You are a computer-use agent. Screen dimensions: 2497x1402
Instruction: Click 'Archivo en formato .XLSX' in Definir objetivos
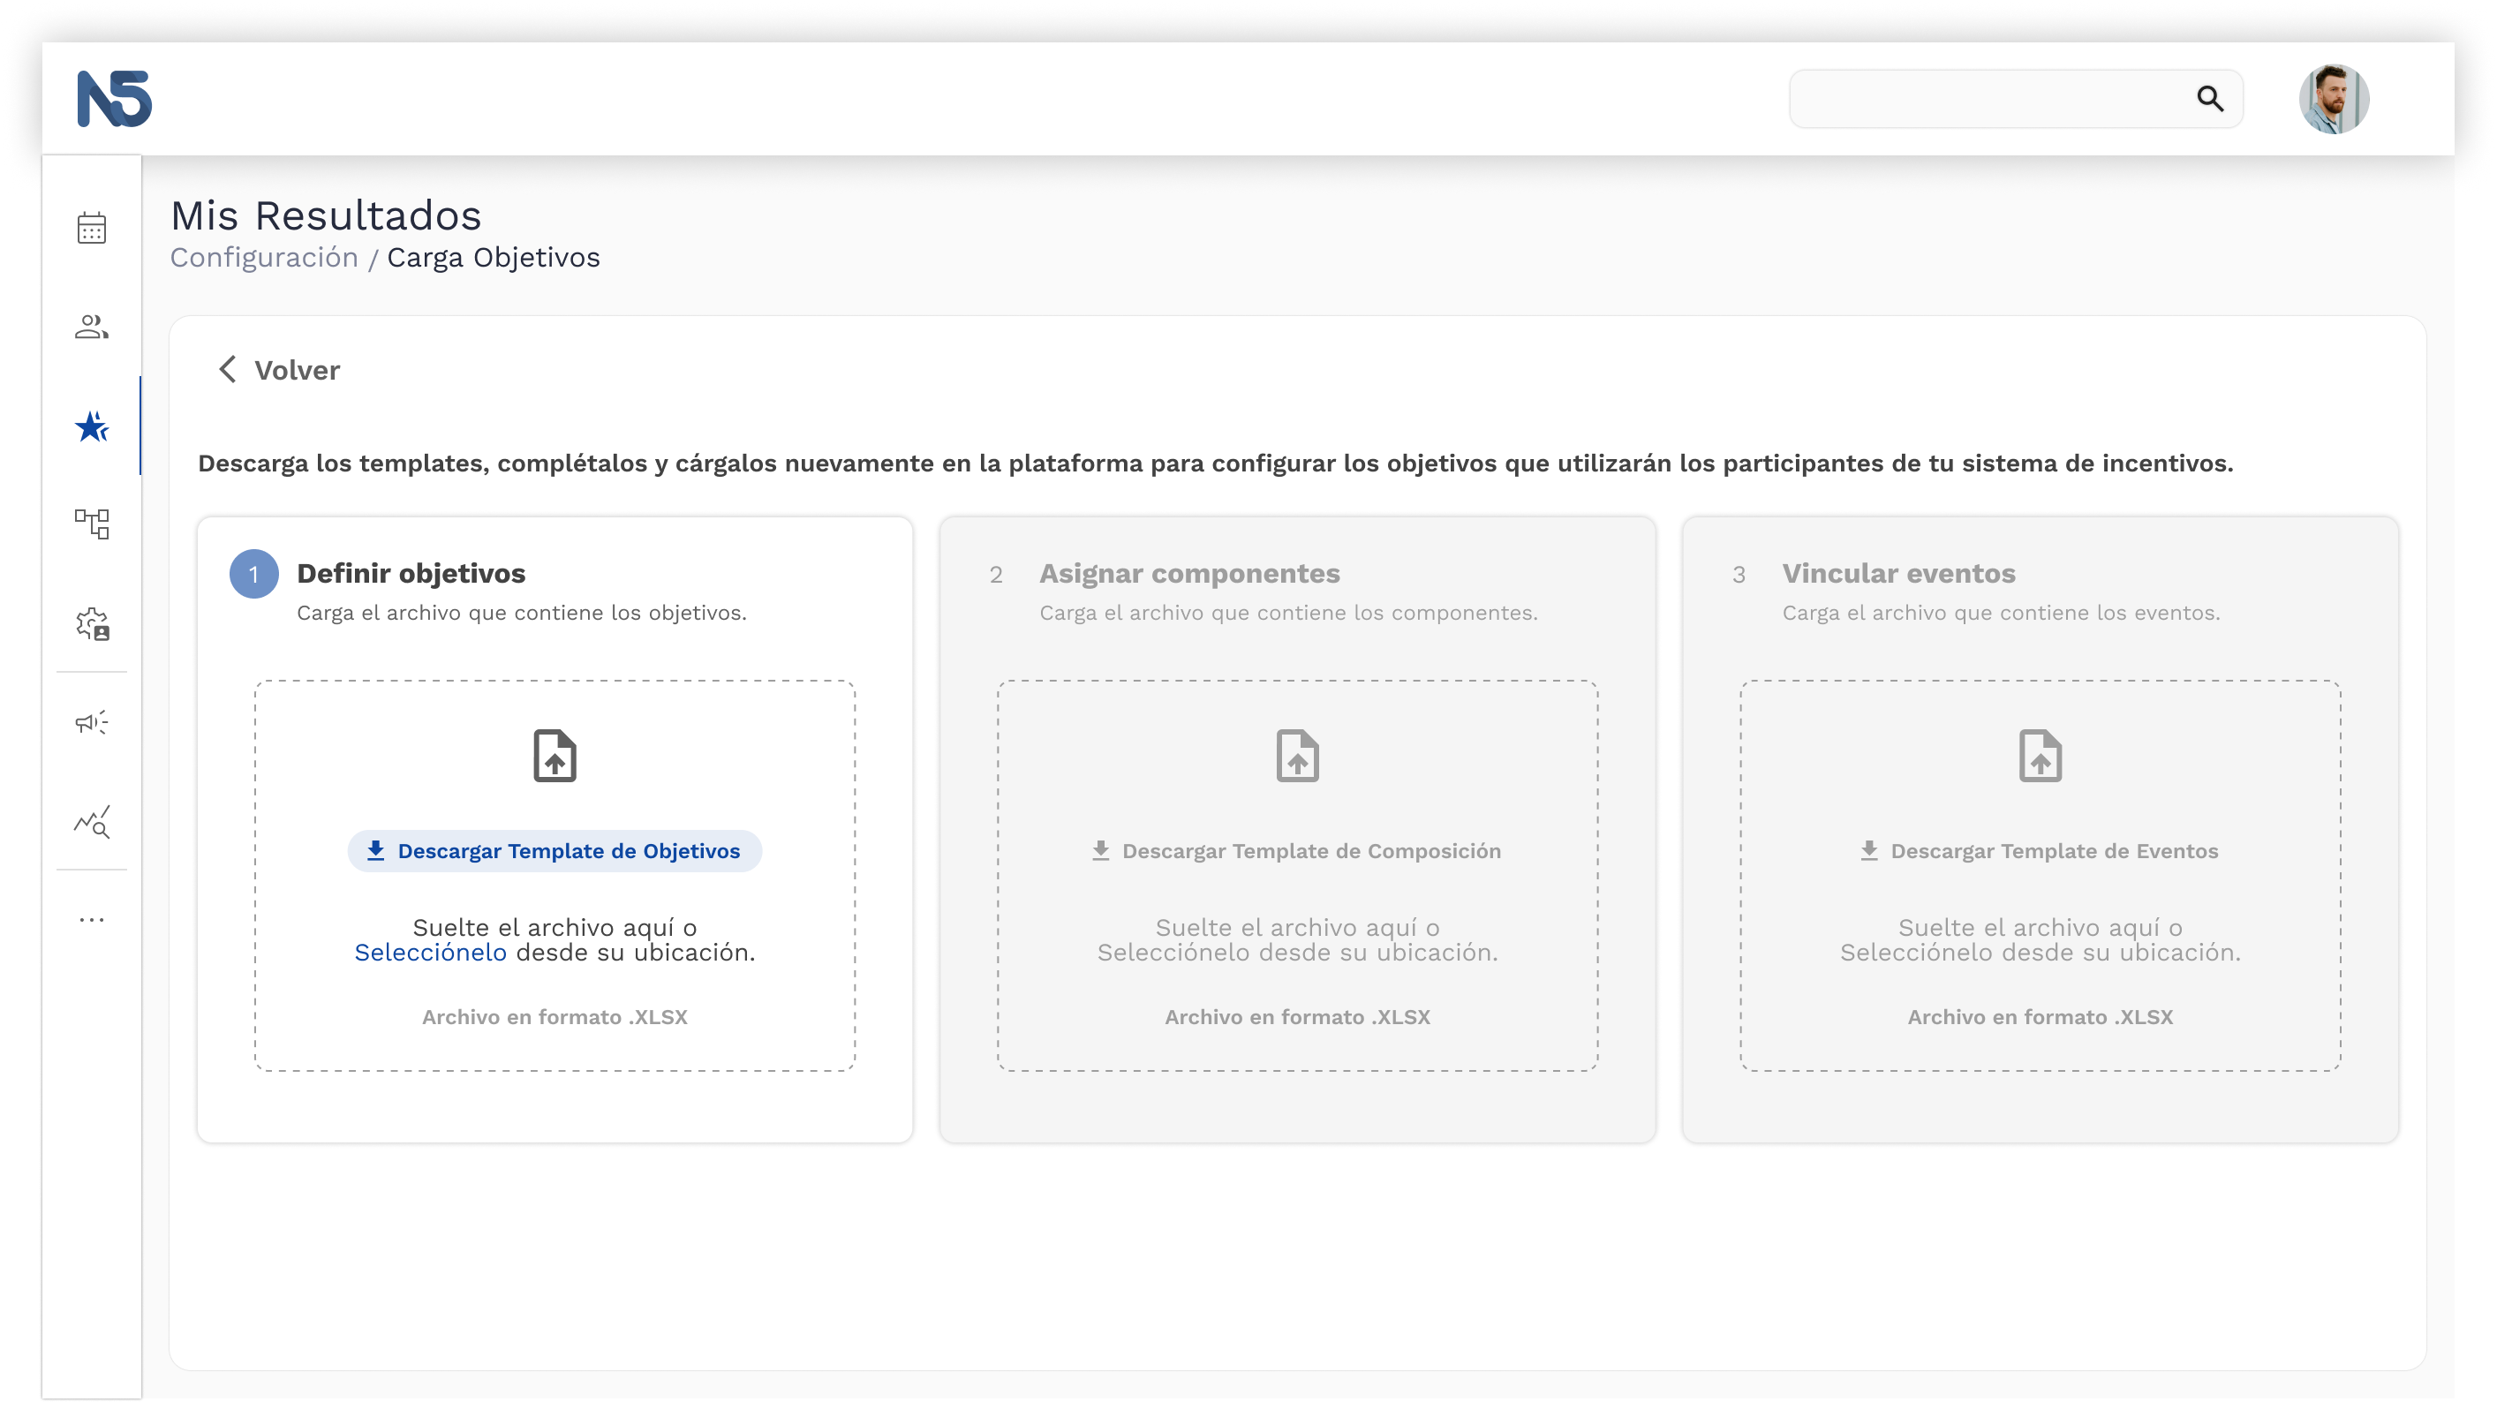[554, 1016]
